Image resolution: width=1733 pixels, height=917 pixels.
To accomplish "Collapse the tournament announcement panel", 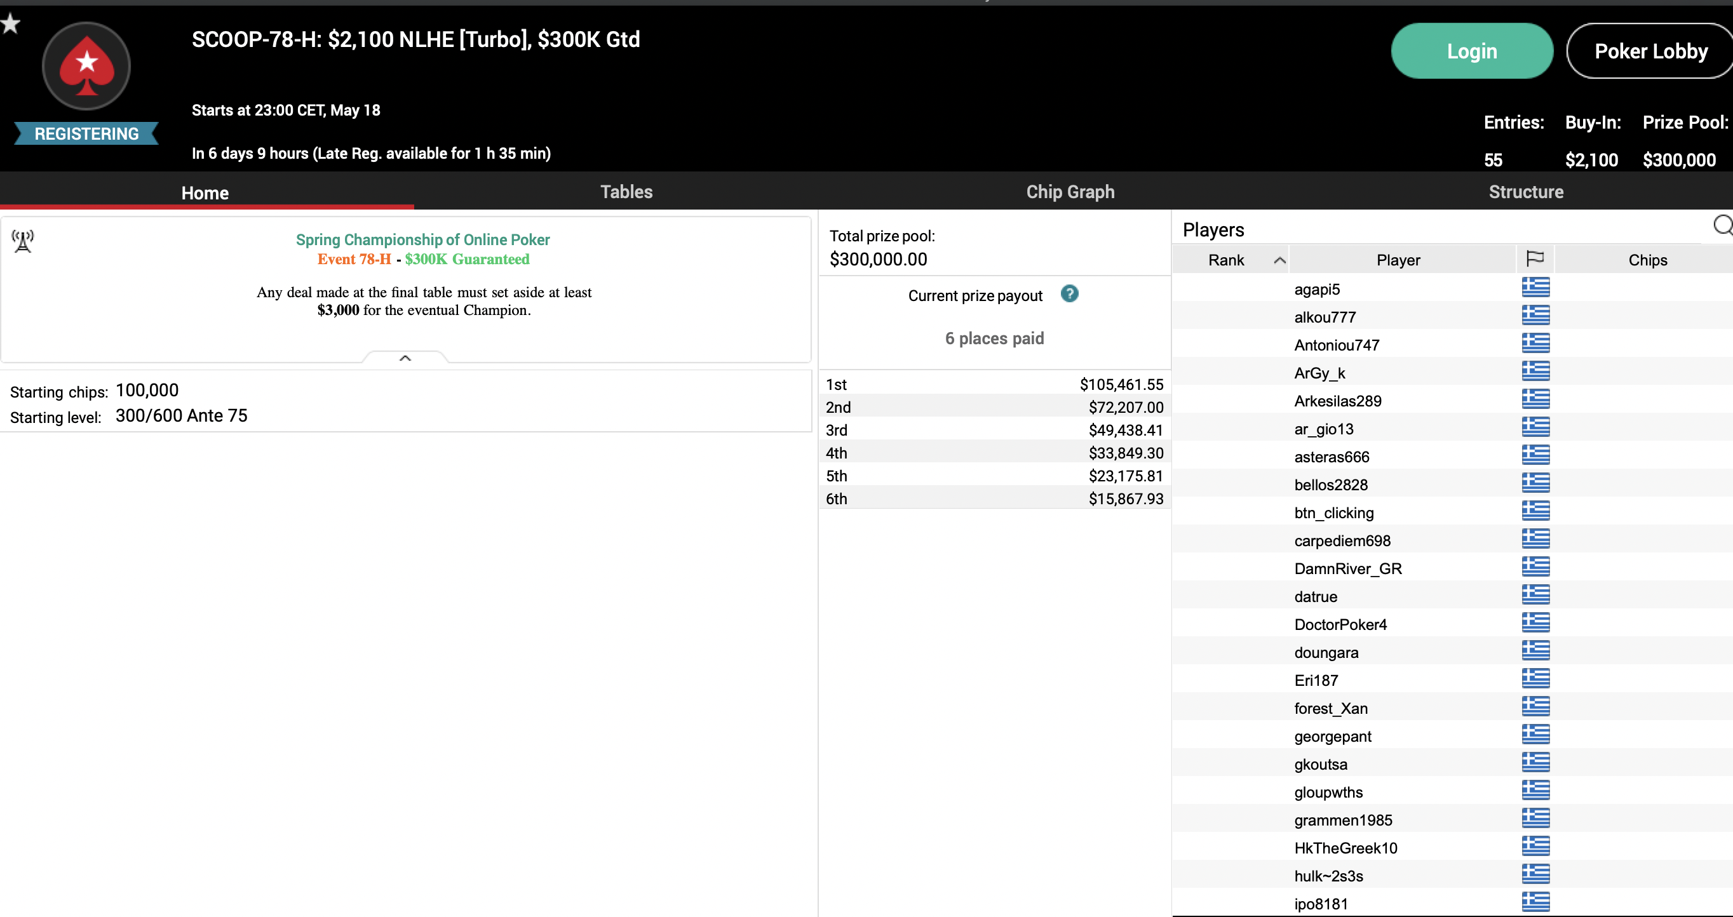I will pos(405,358).
